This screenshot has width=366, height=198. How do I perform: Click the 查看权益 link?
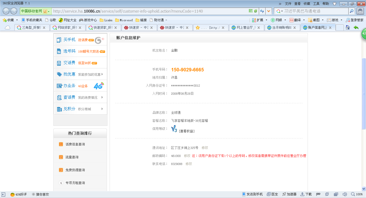tap(186, 131)
